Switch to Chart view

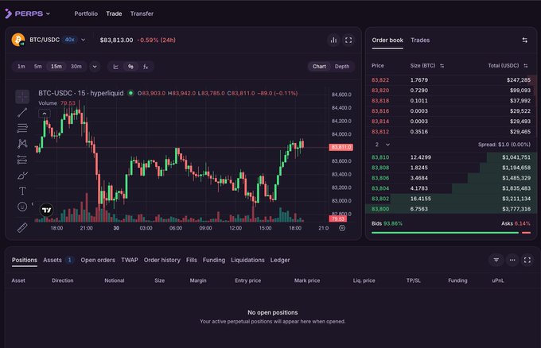319,67
